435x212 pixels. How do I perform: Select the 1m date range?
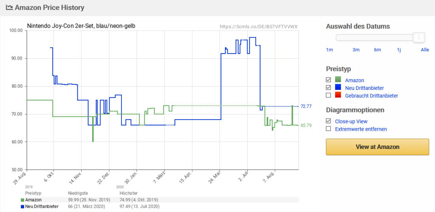[329, 50]
